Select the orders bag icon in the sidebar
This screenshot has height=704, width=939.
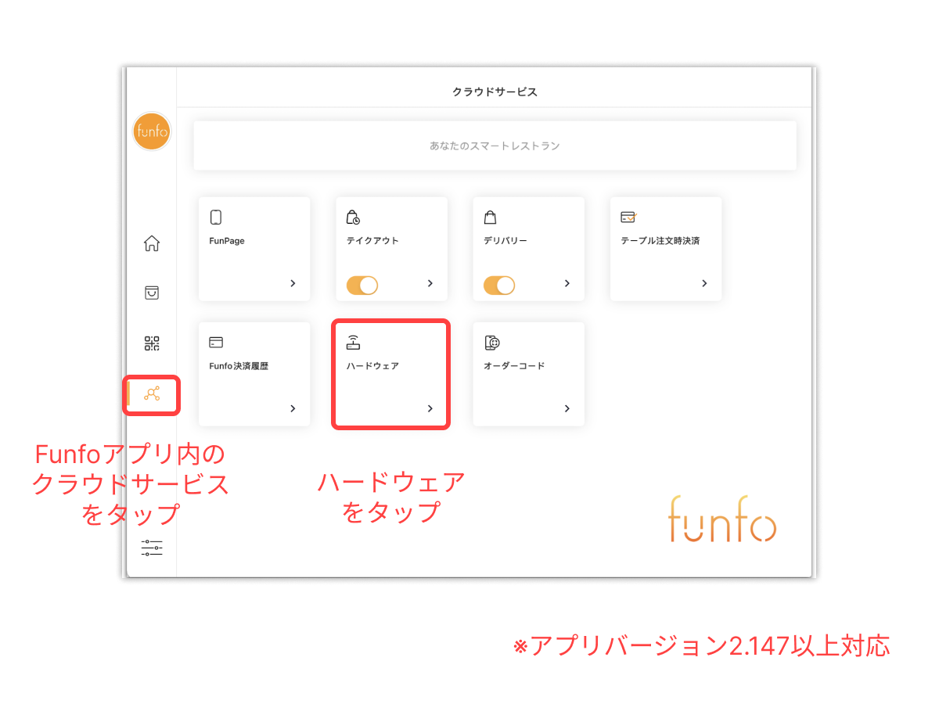click(151, 293)
